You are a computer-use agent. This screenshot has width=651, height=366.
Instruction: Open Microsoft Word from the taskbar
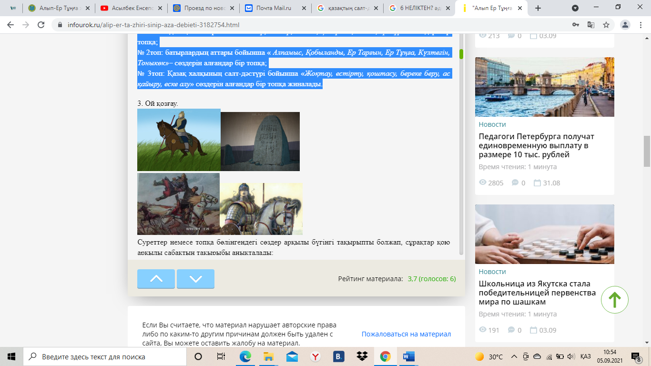click(x=409, y=356)
